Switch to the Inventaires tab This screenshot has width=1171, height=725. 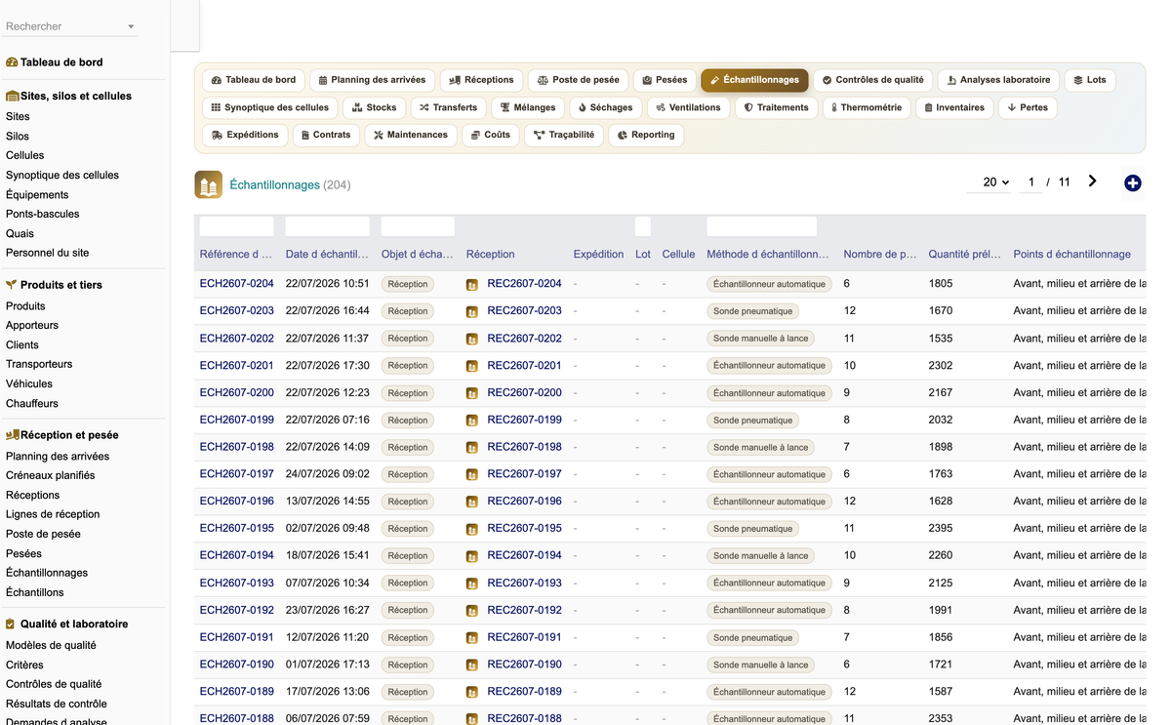point(954,107)
